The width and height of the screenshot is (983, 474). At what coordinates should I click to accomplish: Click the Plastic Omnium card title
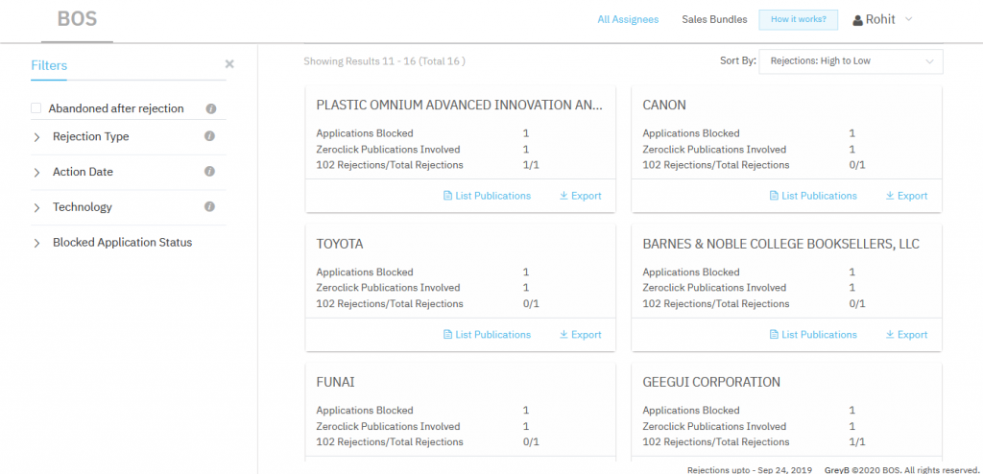click(460, 105)
